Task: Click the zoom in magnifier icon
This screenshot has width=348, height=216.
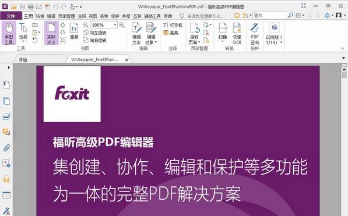Action: coord(122,25)
